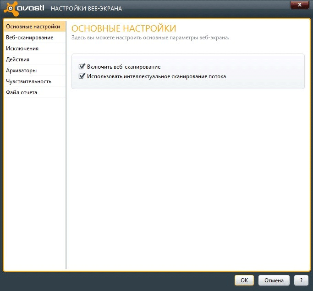Click the ОСНОВНЫЕ НАСТРОЙКИ orange page heading
Viewport: 313px width, 291px height.
(x=124, y=28)
